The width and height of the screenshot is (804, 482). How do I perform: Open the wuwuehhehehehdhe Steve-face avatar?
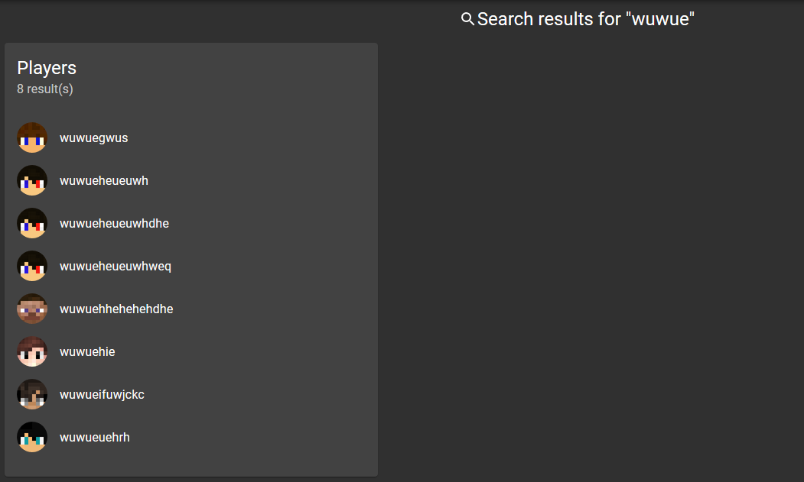click(x=32, y=309)
